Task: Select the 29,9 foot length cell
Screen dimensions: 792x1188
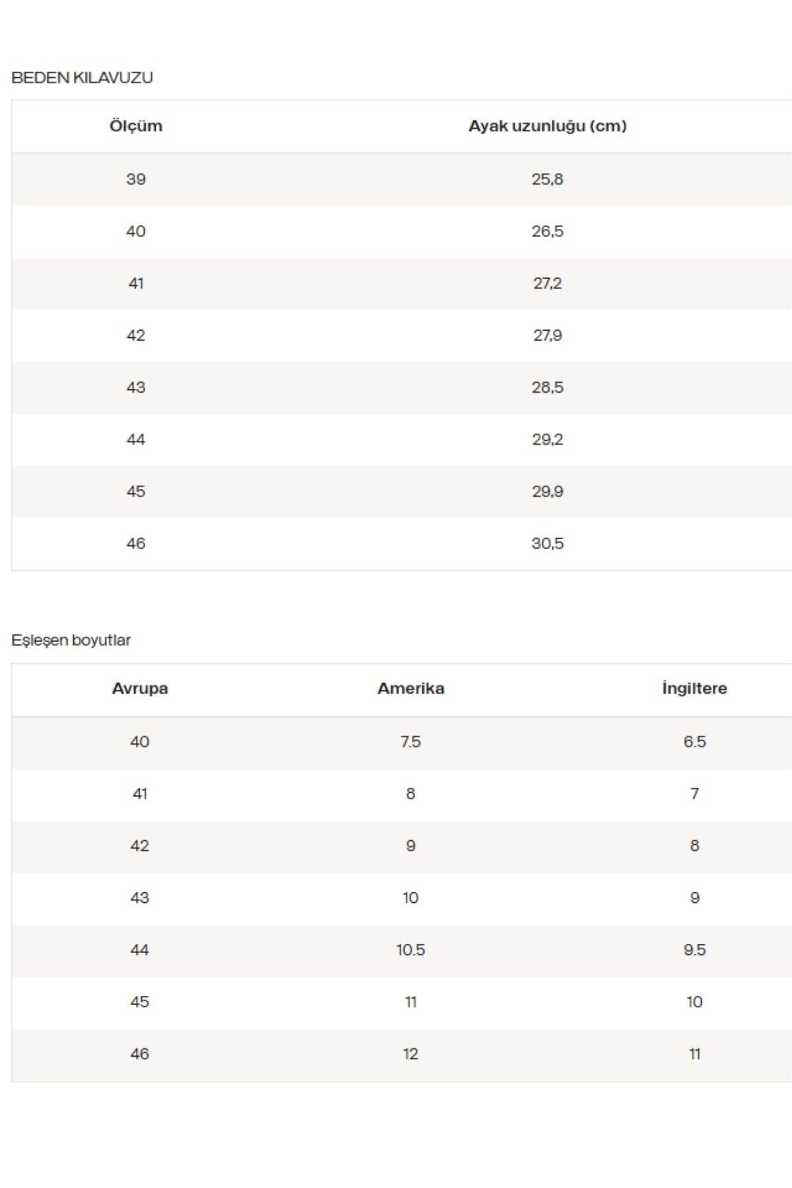Action: point(547,492)
